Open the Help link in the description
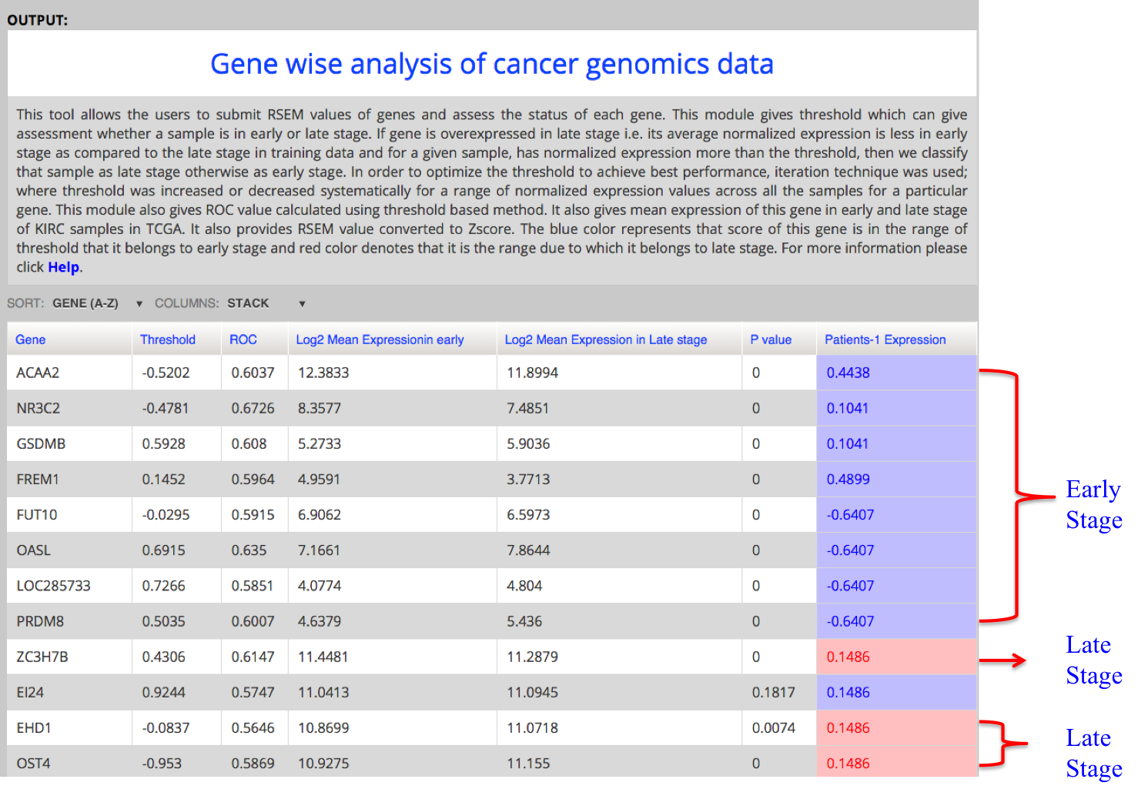The height and width of the screenshot is (789, 1138). [x=63, y=267]
